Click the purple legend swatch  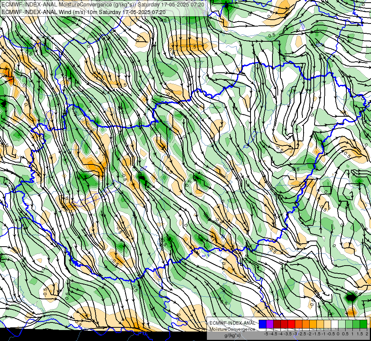(x=270, y=324)
